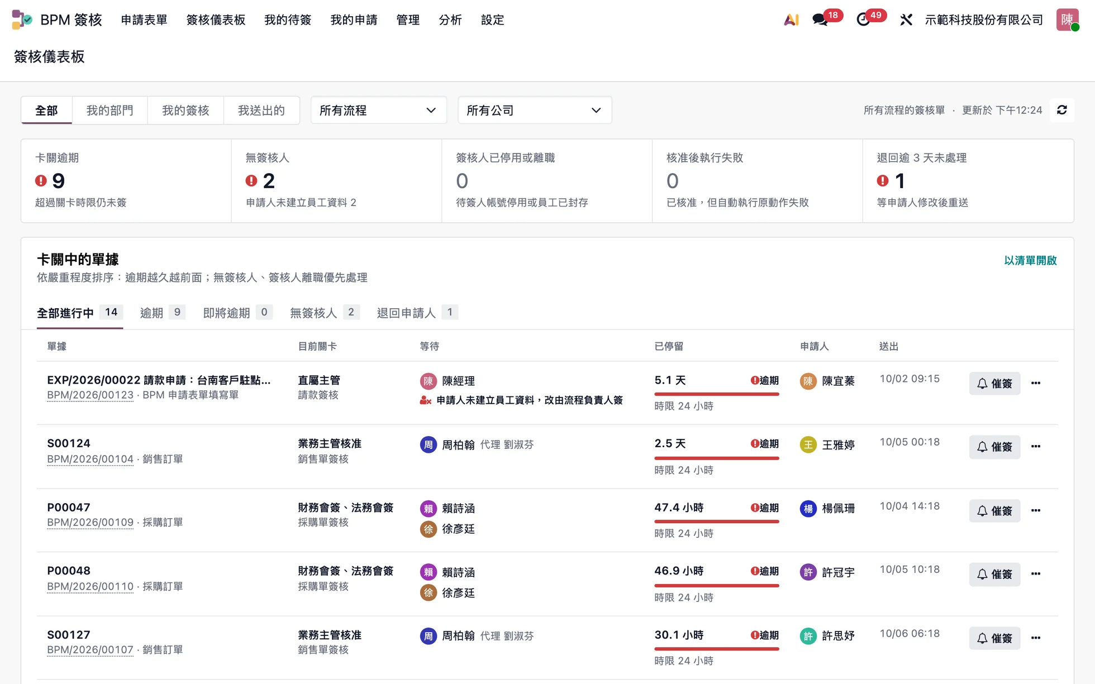This screenshot has width=1095, height=684.
Task: Open 以清單開啟 link
Action: click(1030, 260)
